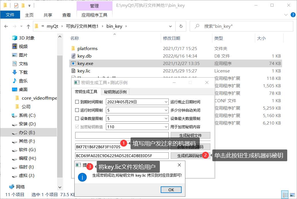This screenshot has width=297, height=199.
Task: Click the Up one level arrow icon
Action: [28, 26]
